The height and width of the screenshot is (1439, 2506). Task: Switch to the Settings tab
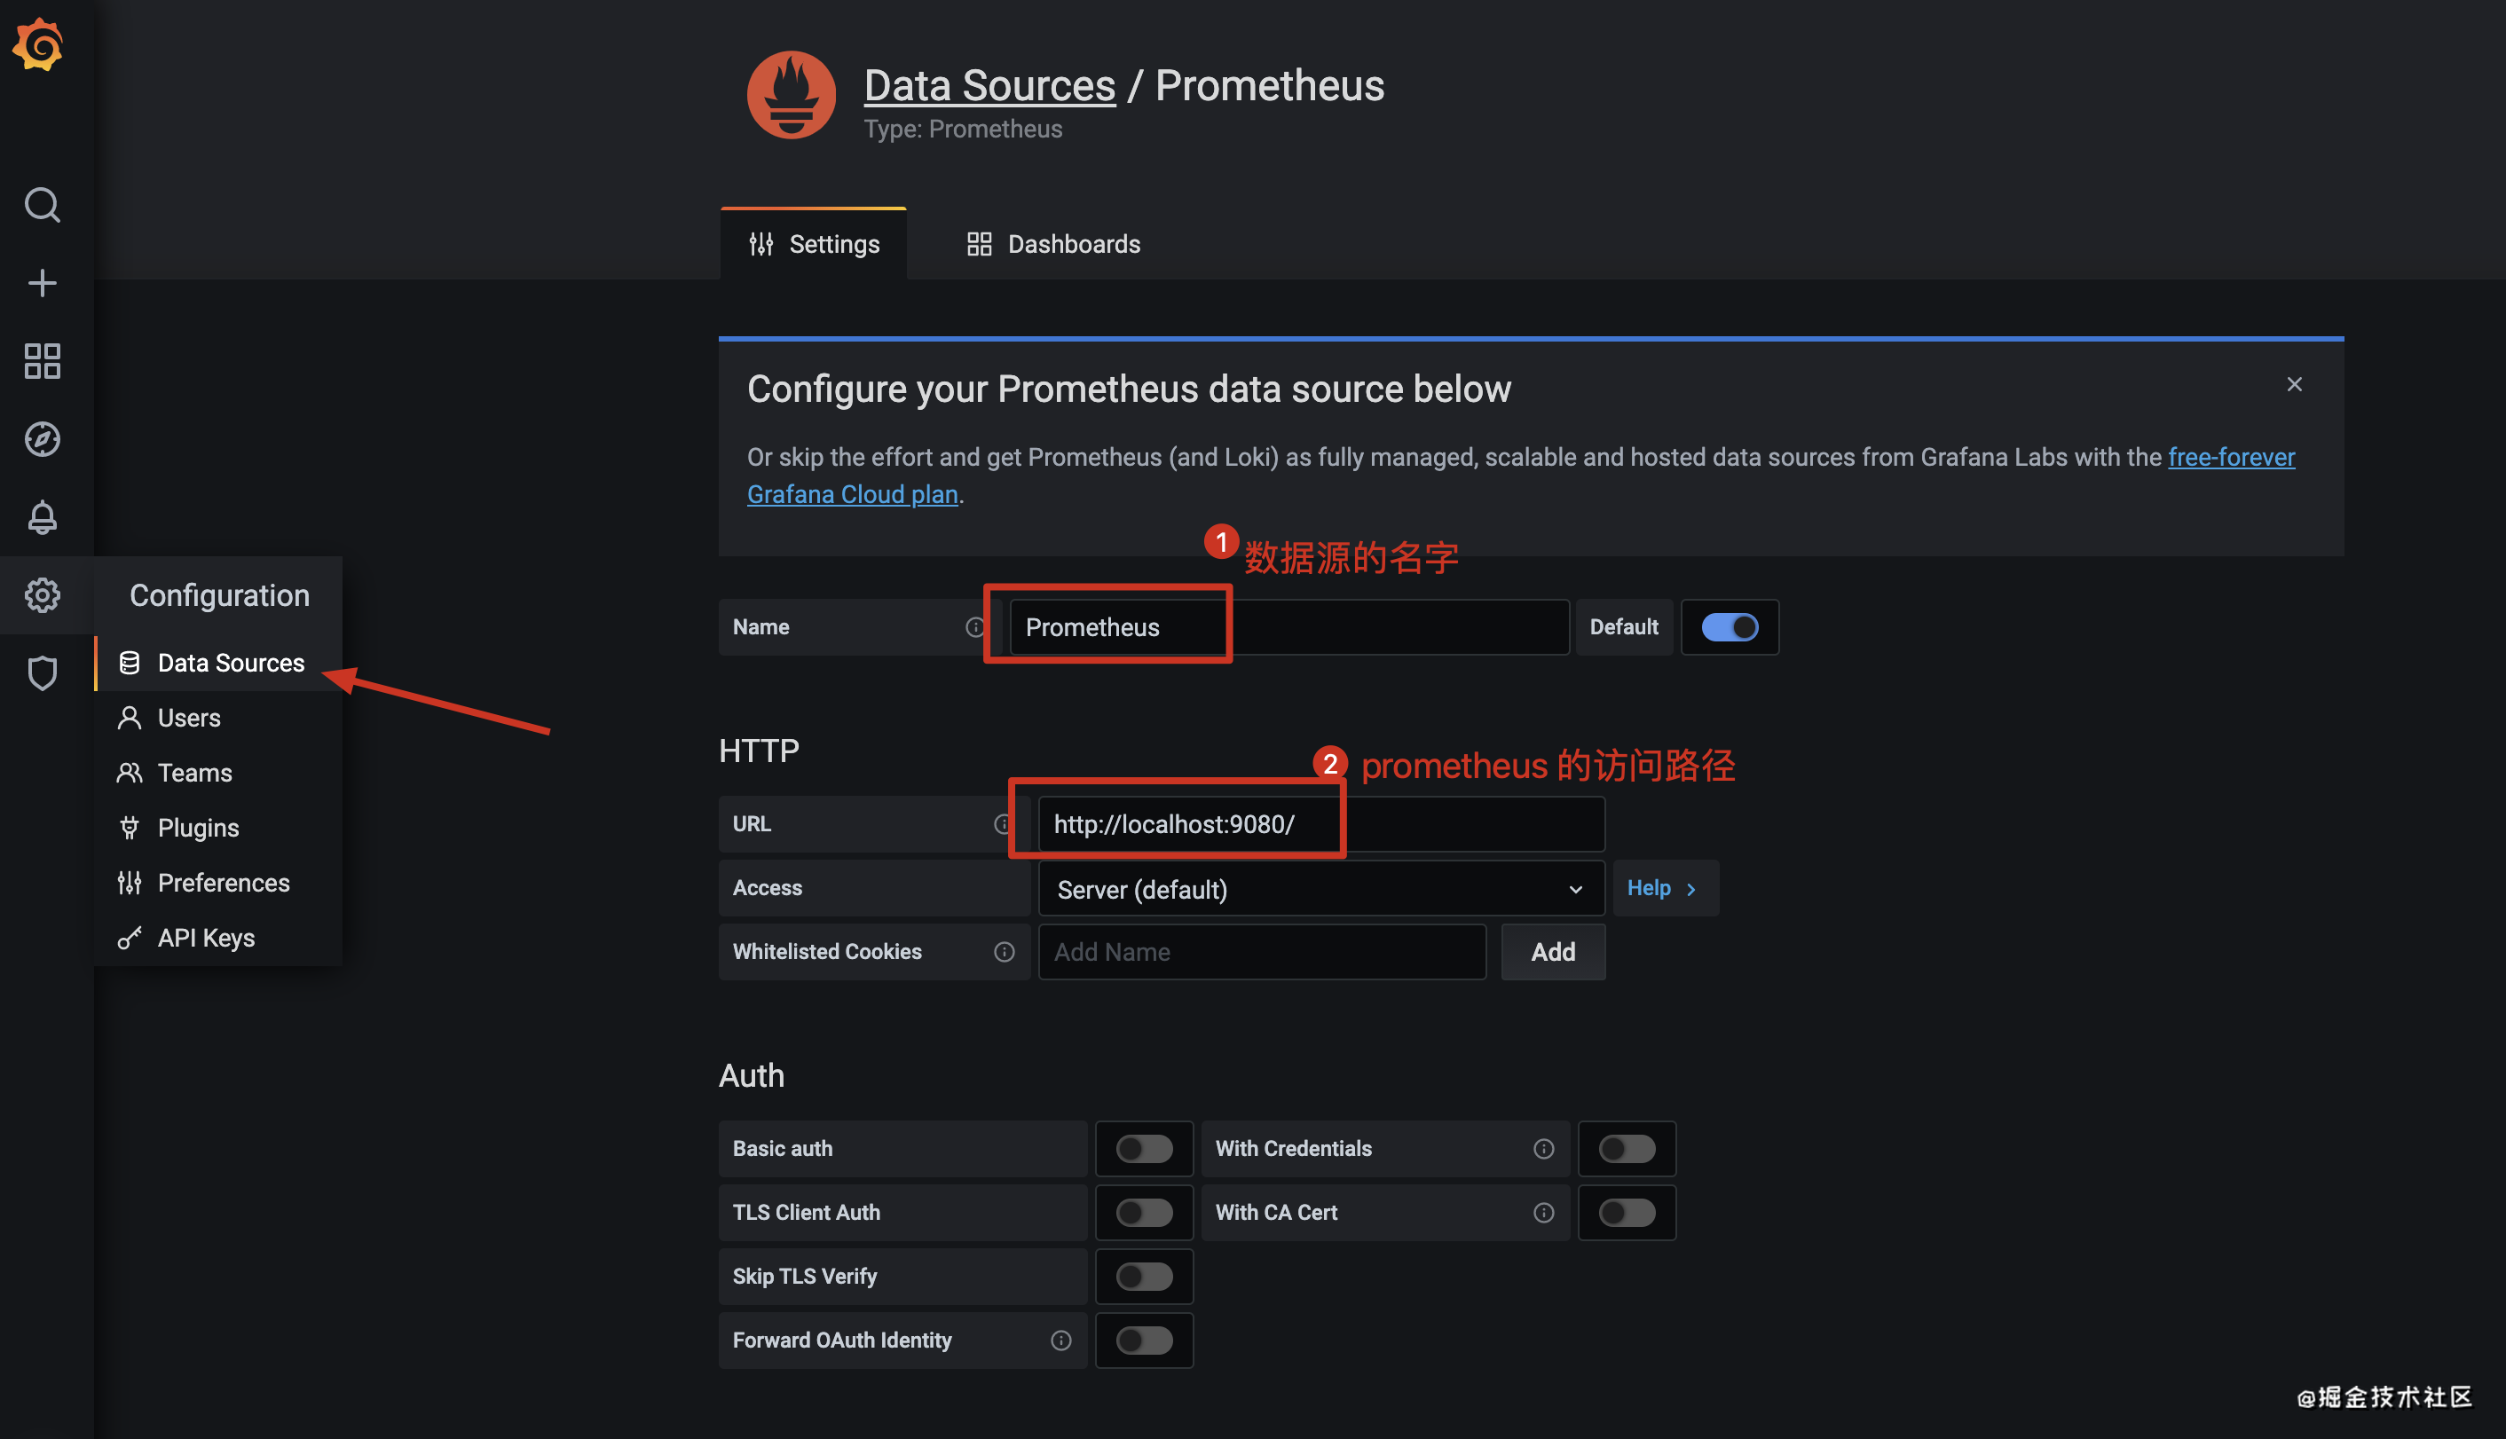pos(814,244)
